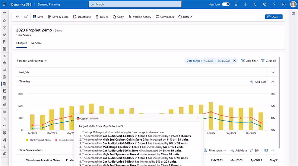Open the Share dropdown button
298x166 pixels.
(274, 17)
